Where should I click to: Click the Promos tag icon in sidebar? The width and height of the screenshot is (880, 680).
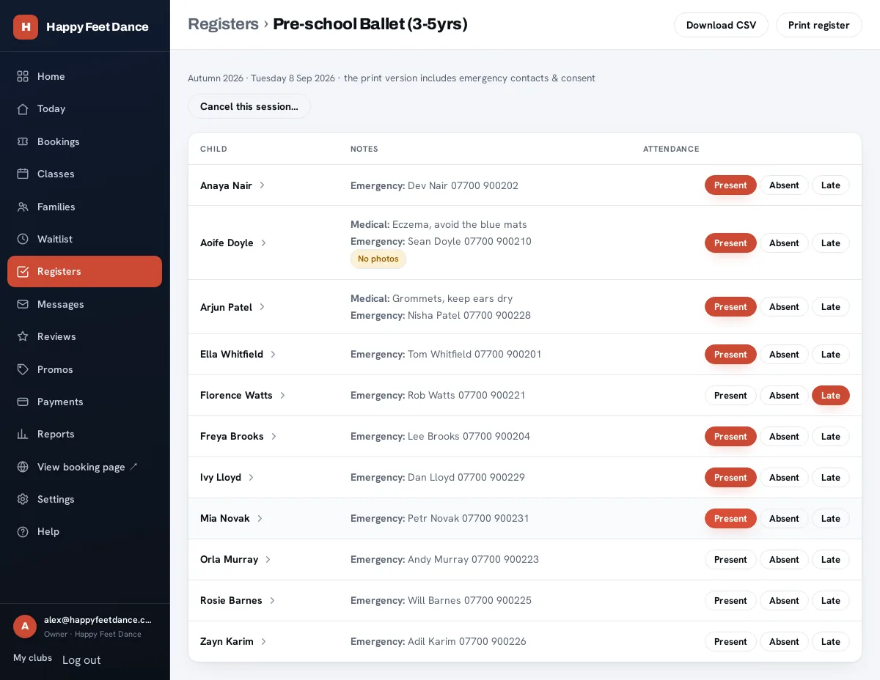[x=23, y=369]
